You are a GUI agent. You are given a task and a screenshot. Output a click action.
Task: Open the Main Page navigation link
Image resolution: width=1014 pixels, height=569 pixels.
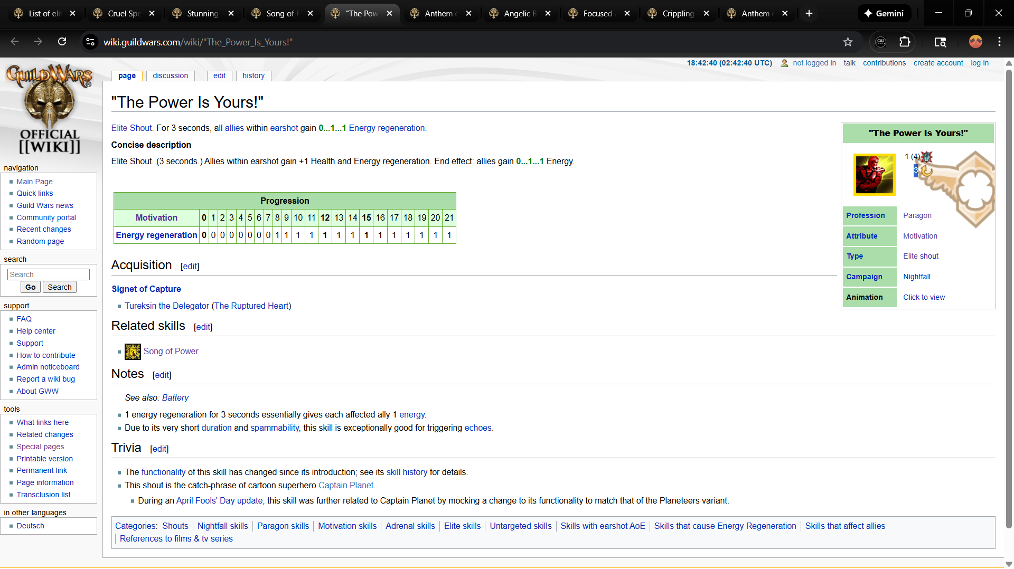pyautogui.click(x=34, y=182)
